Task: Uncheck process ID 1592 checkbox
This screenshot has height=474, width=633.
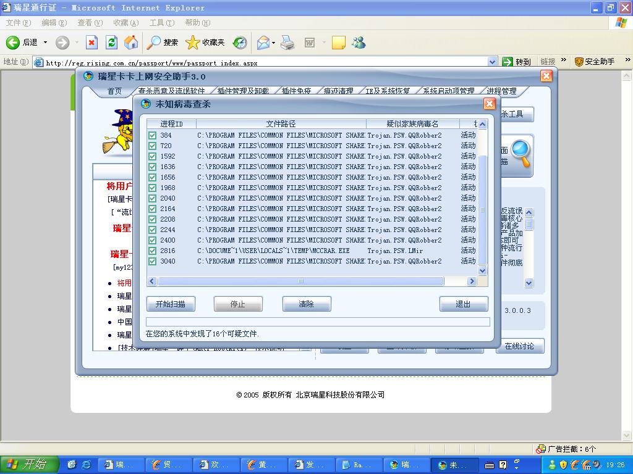Action: (152, 156)
